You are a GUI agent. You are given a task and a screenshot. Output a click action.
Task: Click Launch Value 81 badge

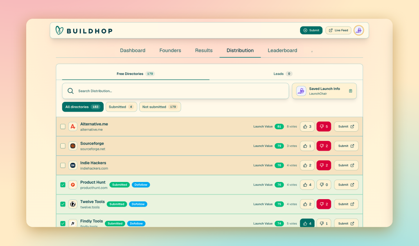pyautogui.click(x=279, y=127)
